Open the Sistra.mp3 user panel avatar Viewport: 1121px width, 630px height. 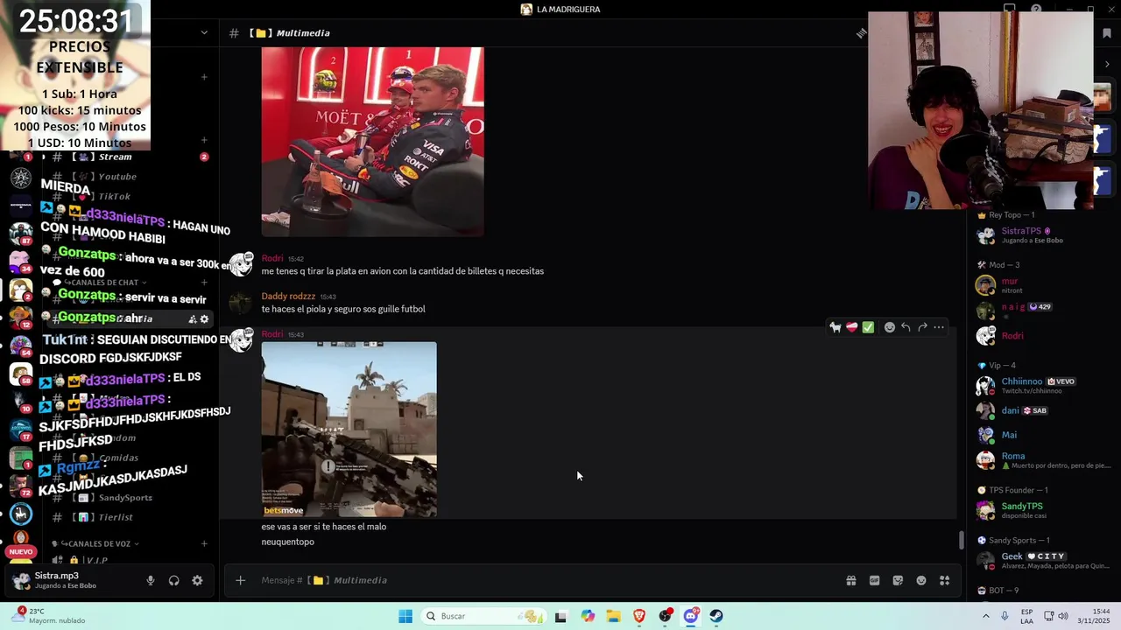(x=20, y=580)
